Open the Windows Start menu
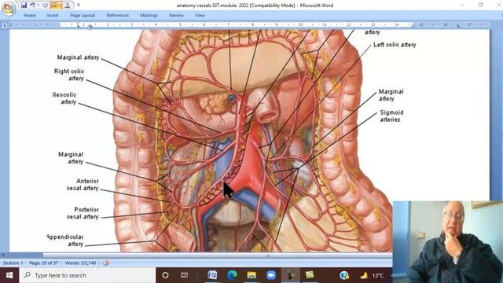Image resolution: width=503 pixels, height=283 pixels. [x=9, y=275]
